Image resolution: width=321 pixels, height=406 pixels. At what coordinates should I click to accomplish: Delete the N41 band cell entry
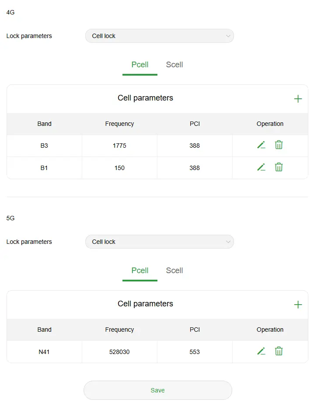[279, 351]
